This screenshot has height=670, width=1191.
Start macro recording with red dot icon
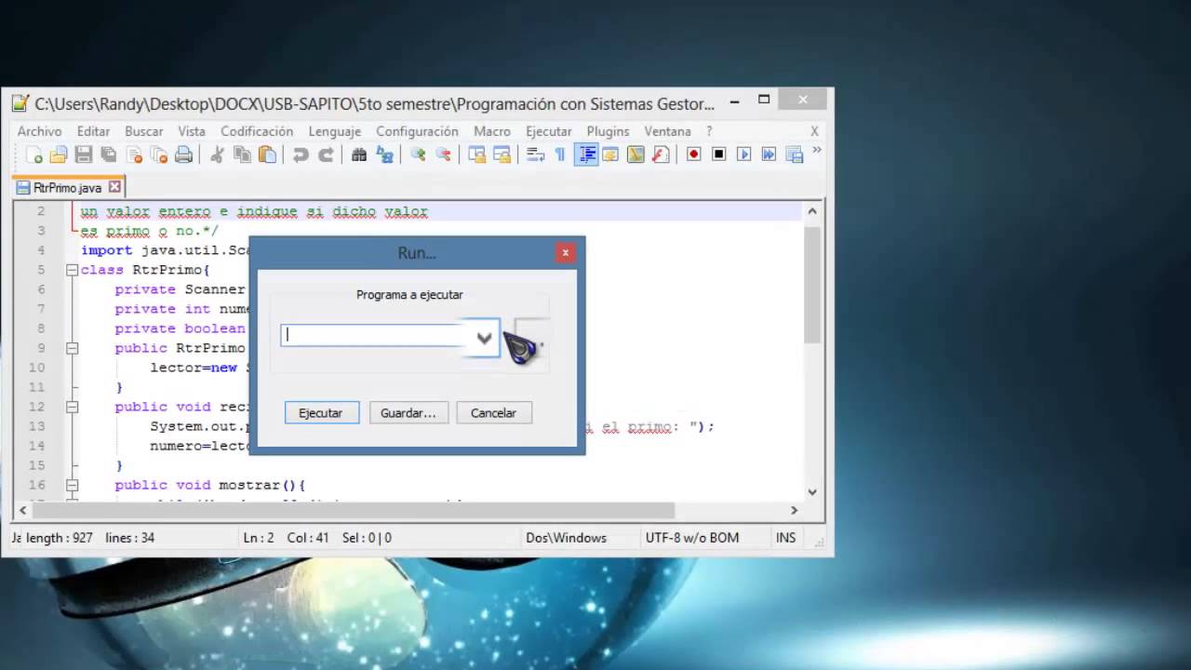pyautogui.click(x=693, y=154)
